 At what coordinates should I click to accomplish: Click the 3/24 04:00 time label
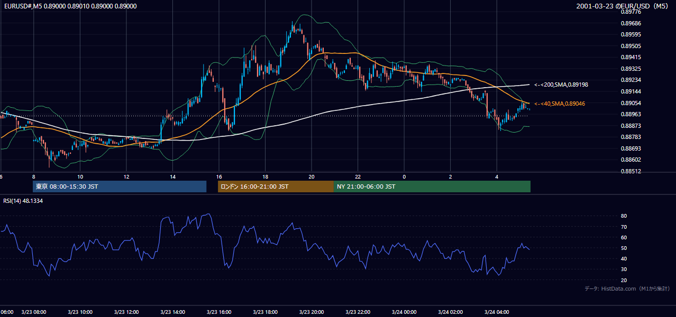point(497,312)
